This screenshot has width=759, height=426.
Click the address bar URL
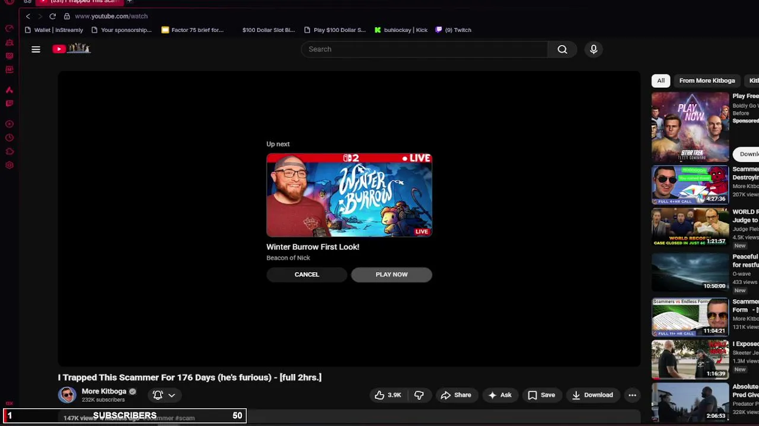[111, 16]
